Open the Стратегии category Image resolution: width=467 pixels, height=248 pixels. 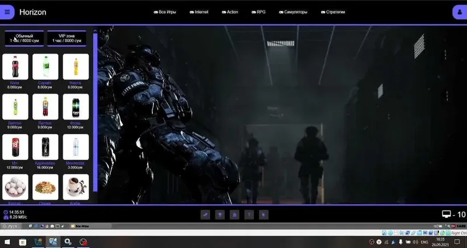point(333,12)
